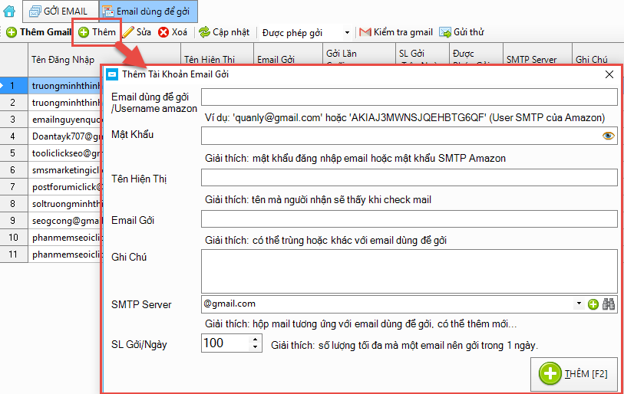Decrease SL Gởi/Ngày with down arrow
The image size is (624, 394).
point(255,347)
